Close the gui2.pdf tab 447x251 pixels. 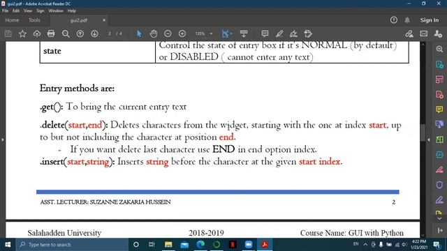[104, 20]
